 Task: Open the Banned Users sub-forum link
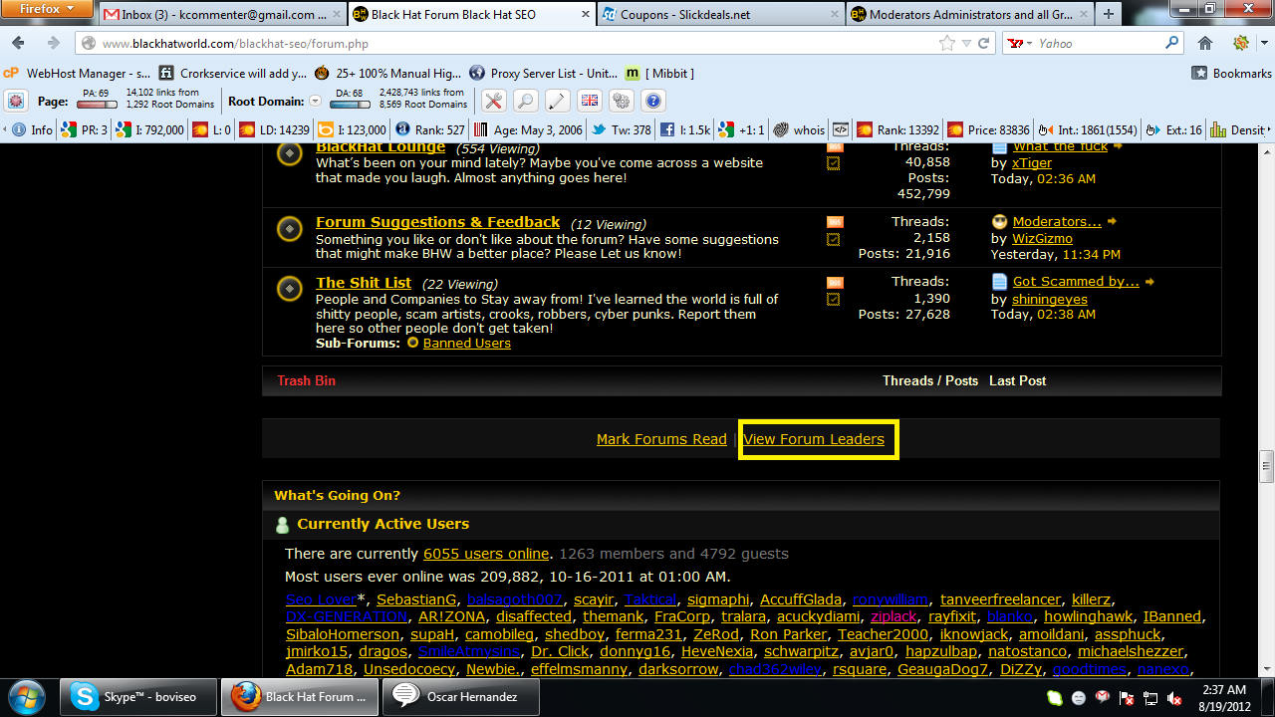[466, 343]
